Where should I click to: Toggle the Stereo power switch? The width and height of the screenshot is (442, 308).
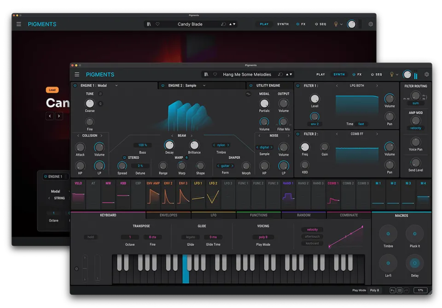tap(124, 158)
